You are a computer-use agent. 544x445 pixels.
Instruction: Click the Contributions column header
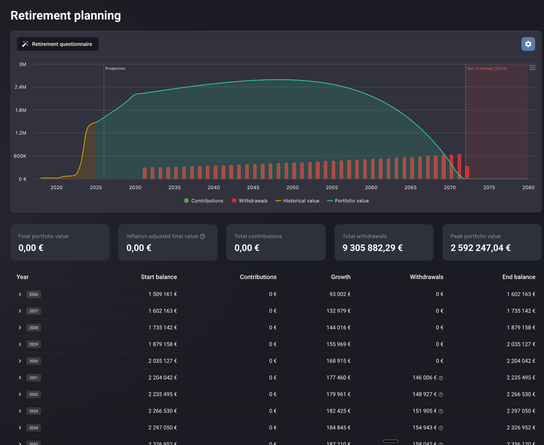point(258,277)
